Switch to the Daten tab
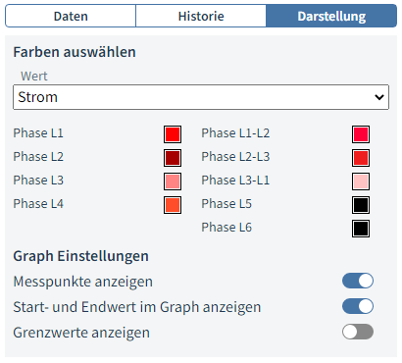Image resolution: width=402 pixels, height=363 pixels. tap(71, 16)
